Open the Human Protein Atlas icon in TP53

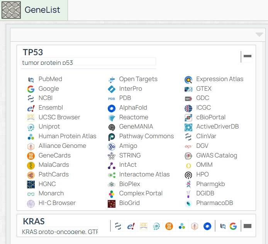(31, 137)
